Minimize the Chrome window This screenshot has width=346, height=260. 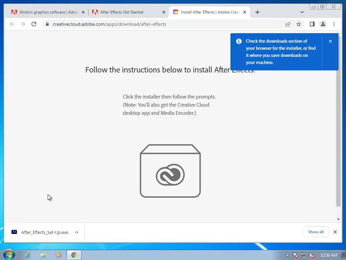[x=314, y=7]
